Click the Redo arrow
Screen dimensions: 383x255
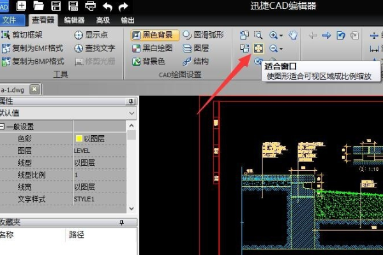123,6
